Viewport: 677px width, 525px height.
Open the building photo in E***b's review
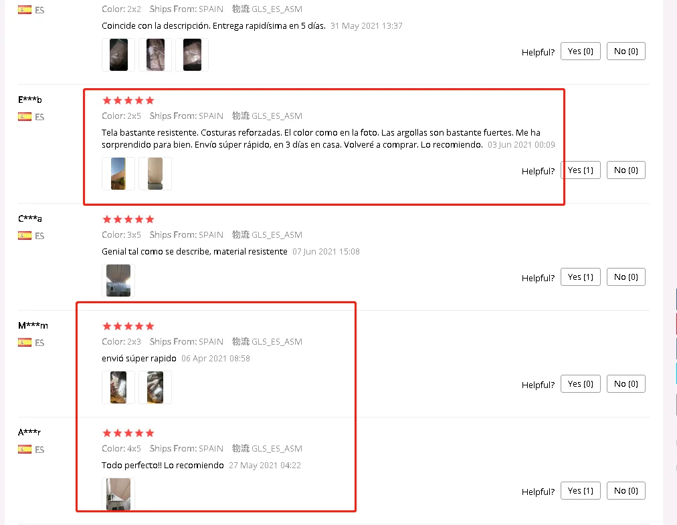click(118, 174)
